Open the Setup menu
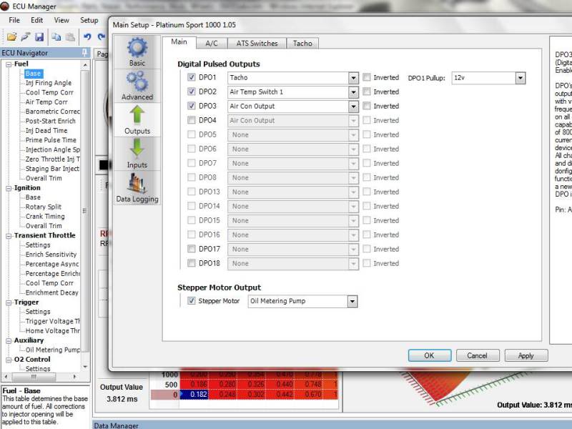The width and height of the screenshot is (572, 429). tap(89, 20)
